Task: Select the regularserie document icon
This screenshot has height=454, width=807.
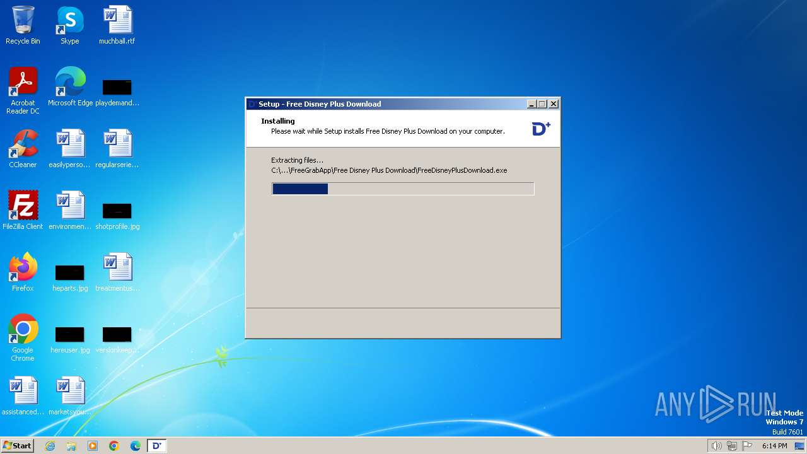Action: pos(117,149)
